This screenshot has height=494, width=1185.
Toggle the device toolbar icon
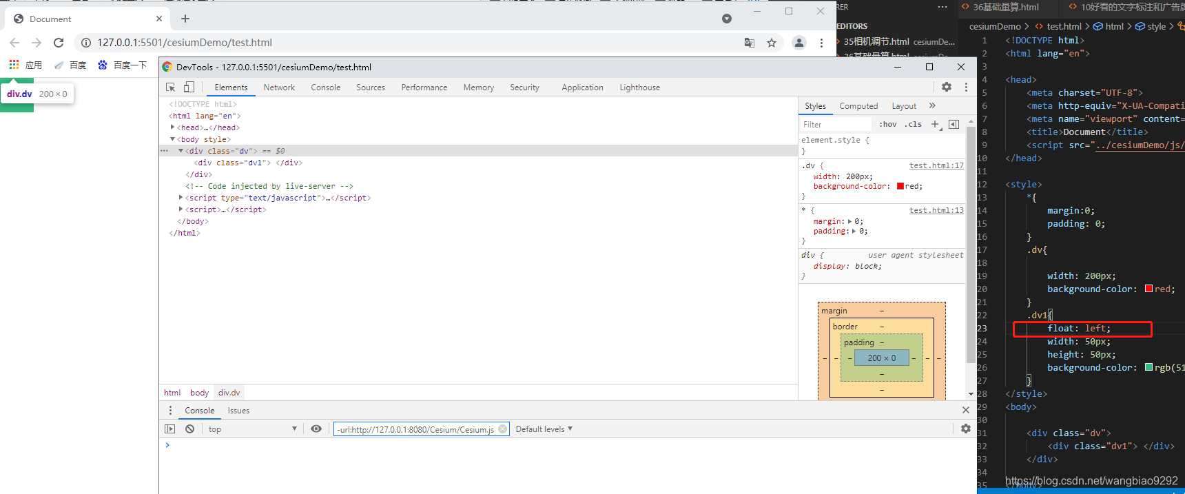coord(189,88)
